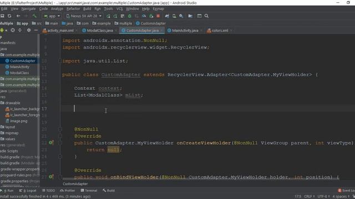Click the Device File Explorer layout icon
The height and width of the screenshot is (199, 355).
(x=199, y=16)
